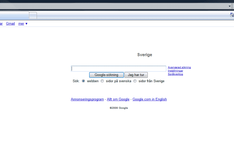Select the "webben" radio button
The width and height of the screenshot is (234, 147).
(x=83, y=81)
